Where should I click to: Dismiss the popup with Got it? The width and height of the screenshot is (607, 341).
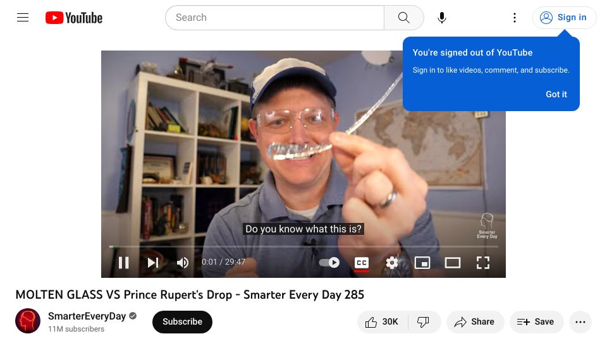pyautogui.click(x=556, y=94)
